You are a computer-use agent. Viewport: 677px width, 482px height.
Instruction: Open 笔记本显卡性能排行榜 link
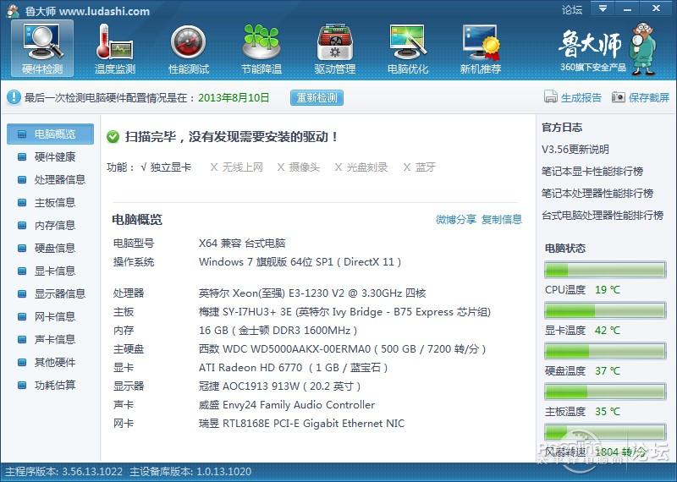(592, 172)
